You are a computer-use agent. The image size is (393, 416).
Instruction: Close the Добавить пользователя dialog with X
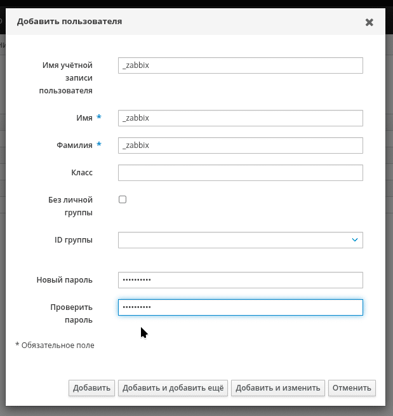tap(369, 22)
